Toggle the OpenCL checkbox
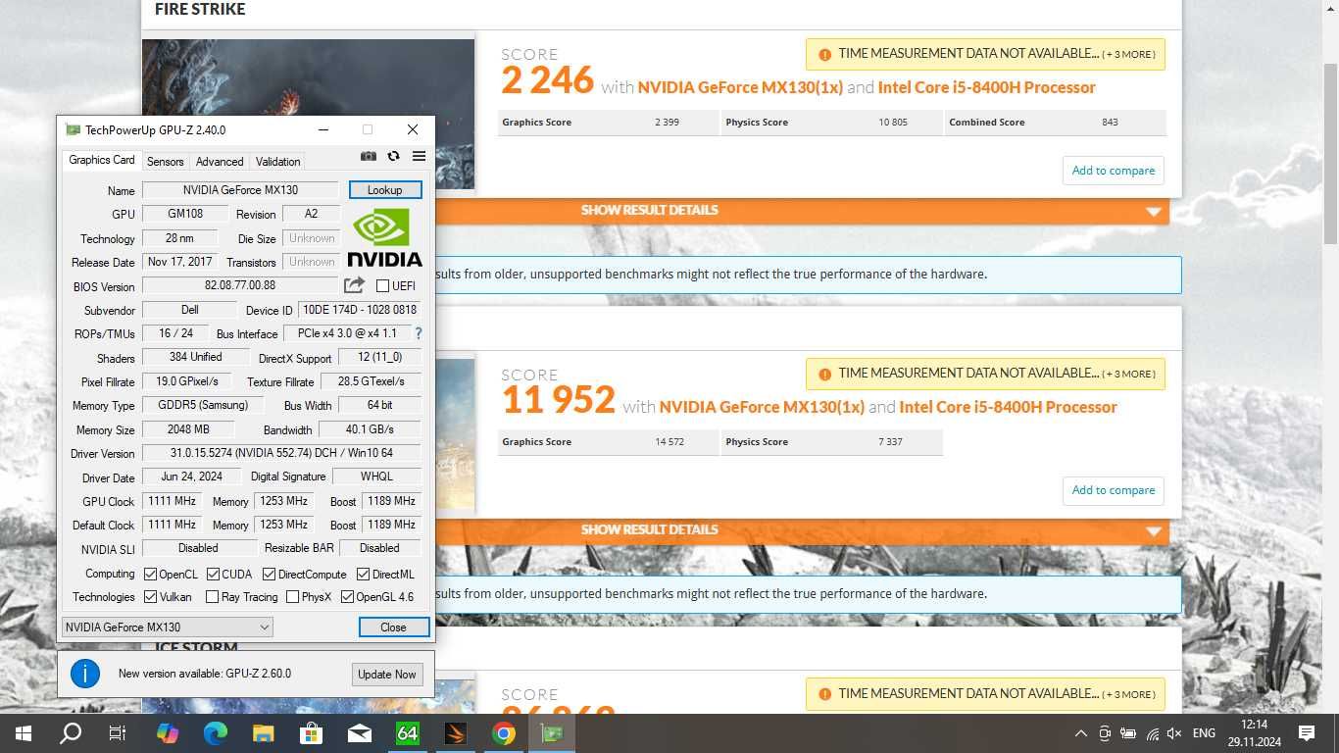 [150, 574]
